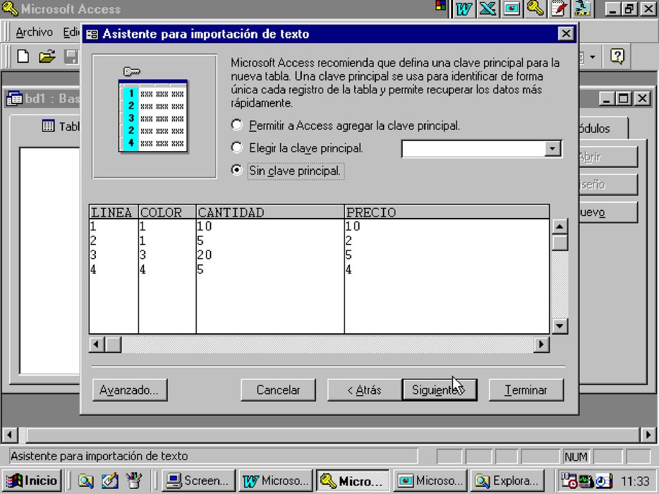This screenshot has width=659, height=494.
Task: Click the Inicio start button
Action: point(32,480)
